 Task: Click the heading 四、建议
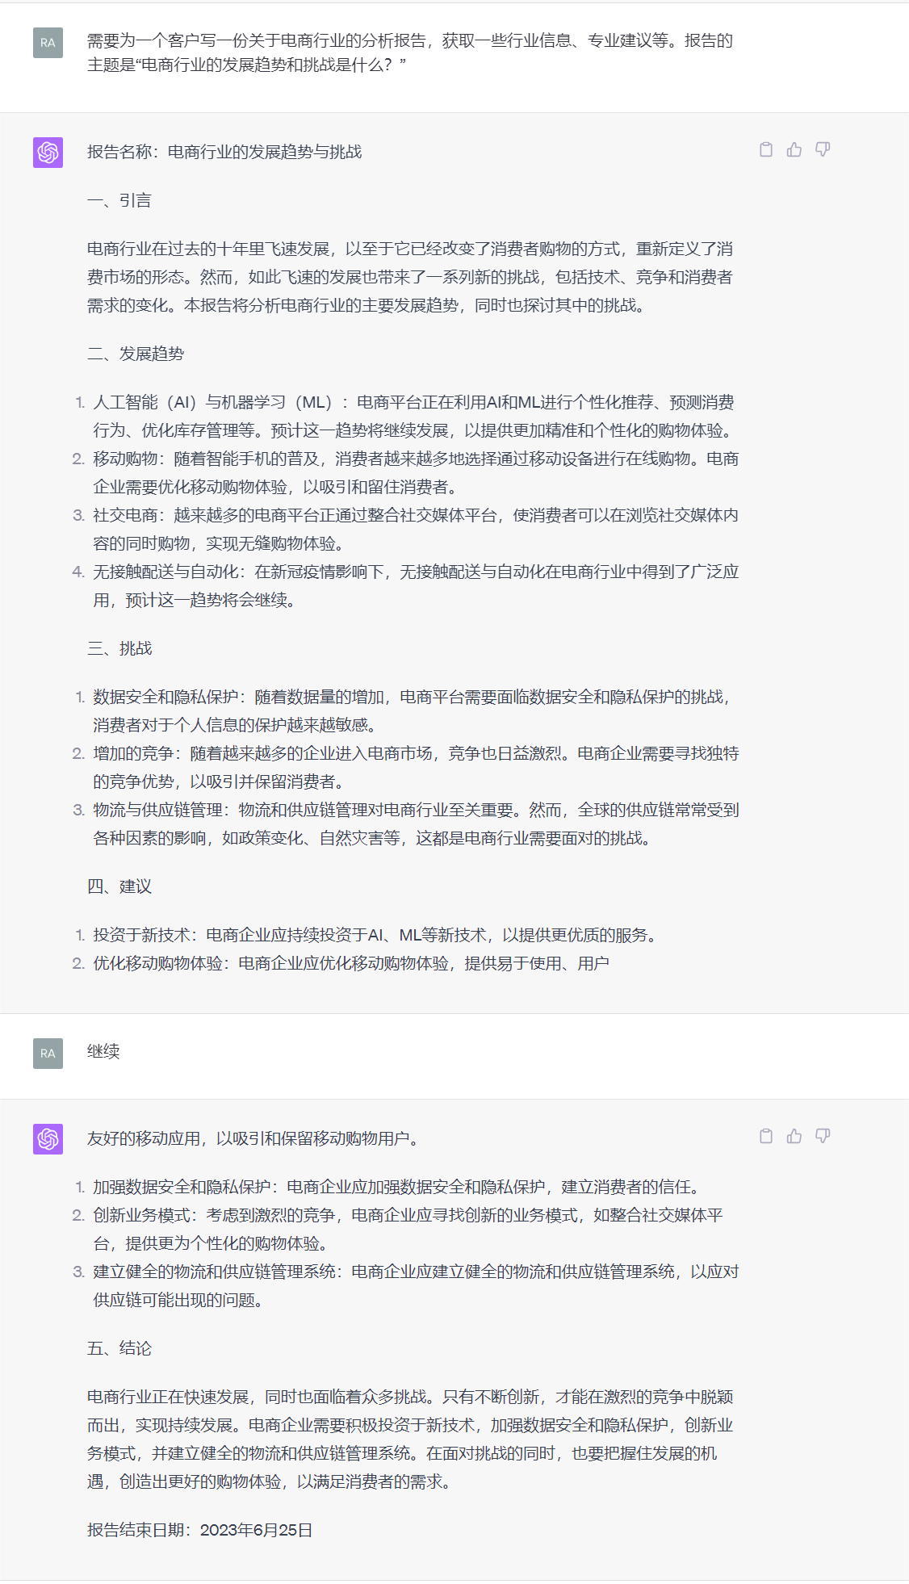point(119,886)
